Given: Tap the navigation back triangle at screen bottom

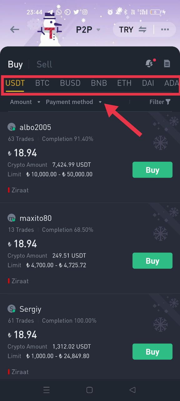Looking at the screenshot, I should 132,390.
